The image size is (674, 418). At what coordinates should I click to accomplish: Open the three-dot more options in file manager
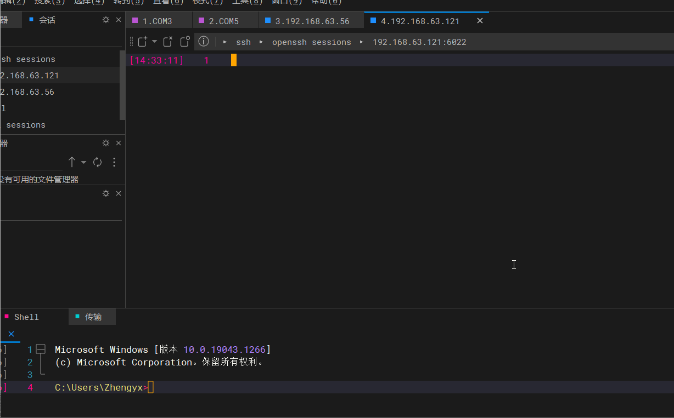click(114, 162)
